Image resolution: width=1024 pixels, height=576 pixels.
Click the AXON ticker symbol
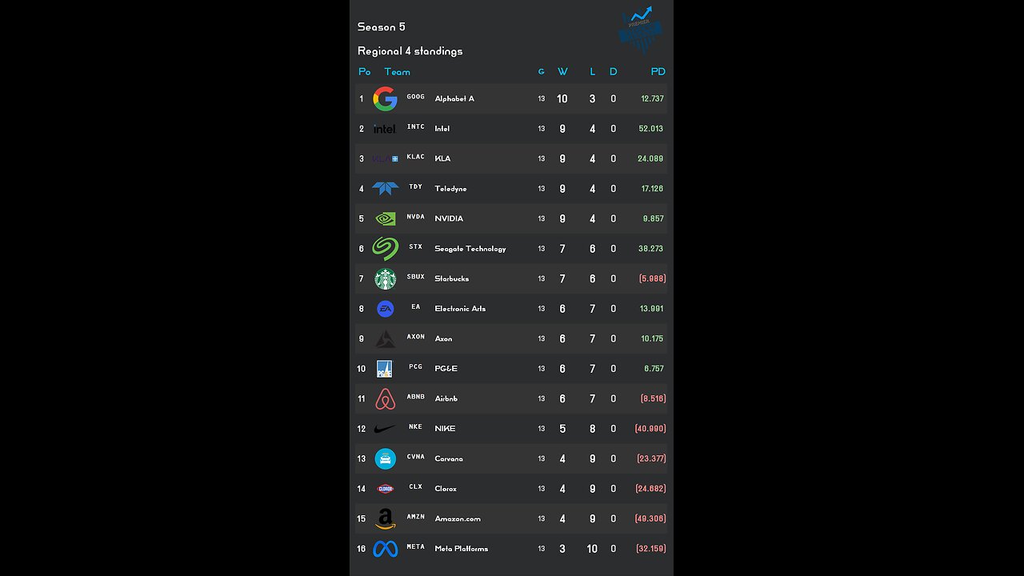pos(415,337)
